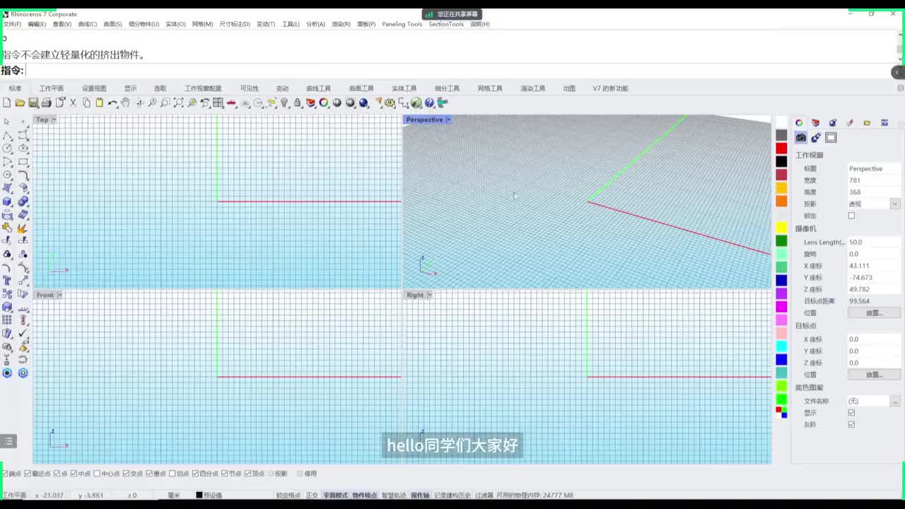
Task: Toggle 锁定格点 in the status bar
Action: click(x=288, y=496)
